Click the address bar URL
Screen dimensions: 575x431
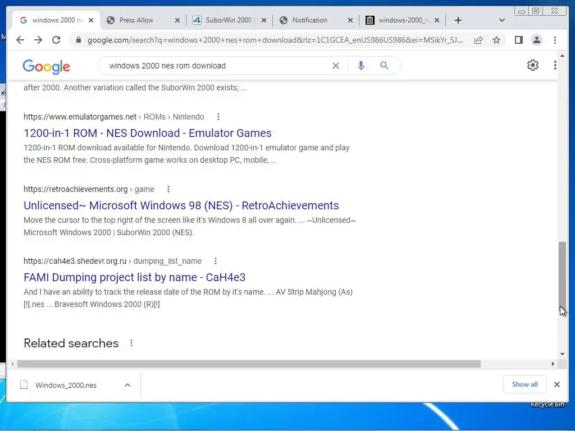pyautogui.click(x=275, y=40)
